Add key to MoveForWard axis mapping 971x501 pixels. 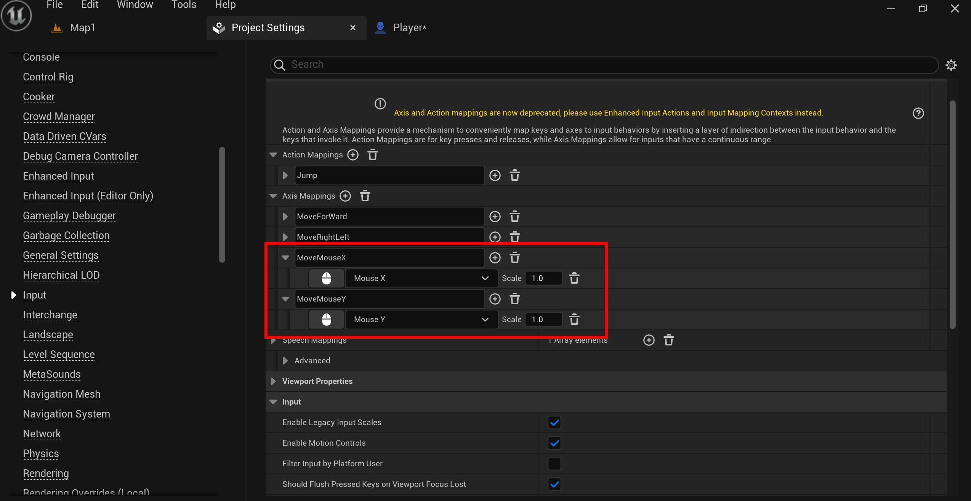tap(495, 217)
